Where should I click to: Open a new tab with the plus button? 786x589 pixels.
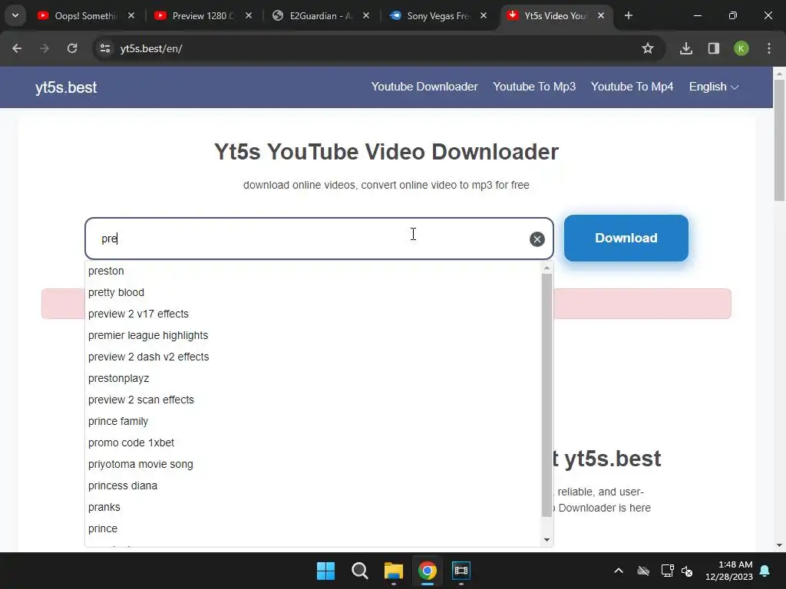coord(629,15)
